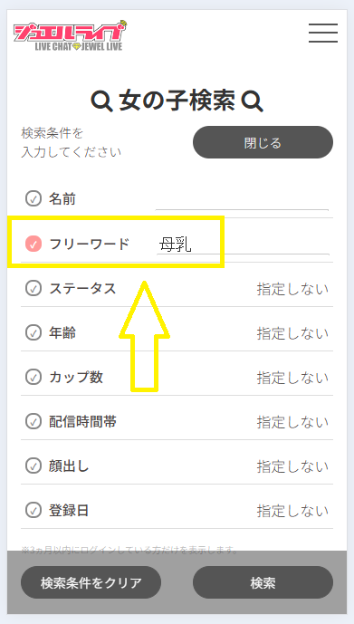Click the 閉じる button
The height and width of the screenshot is (624, 354).
263,142
